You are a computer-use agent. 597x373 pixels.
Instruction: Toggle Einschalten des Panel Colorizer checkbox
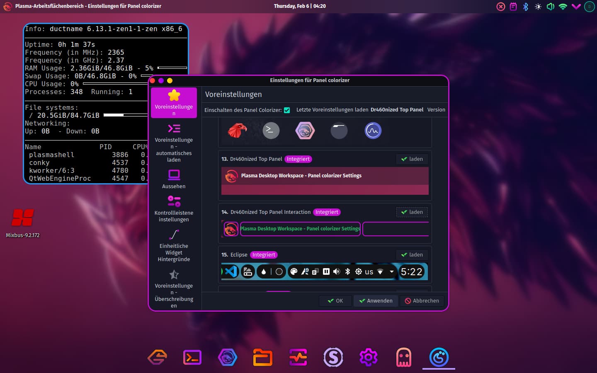pos(287,110)
